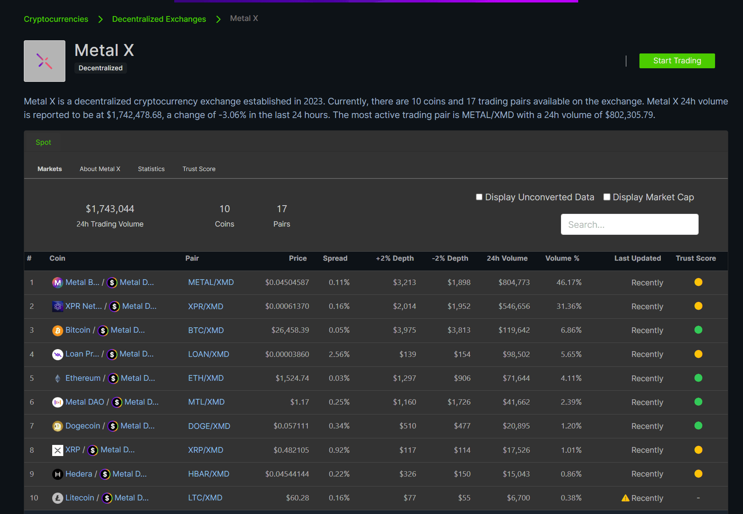Click the yellow trust score dot for METAL/XMD
743x514 pixels.
(698, 282)
